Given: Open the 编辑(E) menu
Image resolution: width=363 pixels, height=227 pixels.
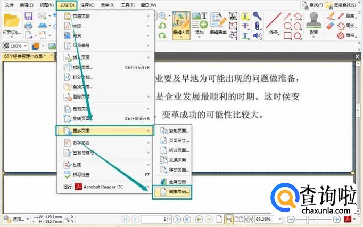Looking at the screenshot, I should (x=27, y=5).
